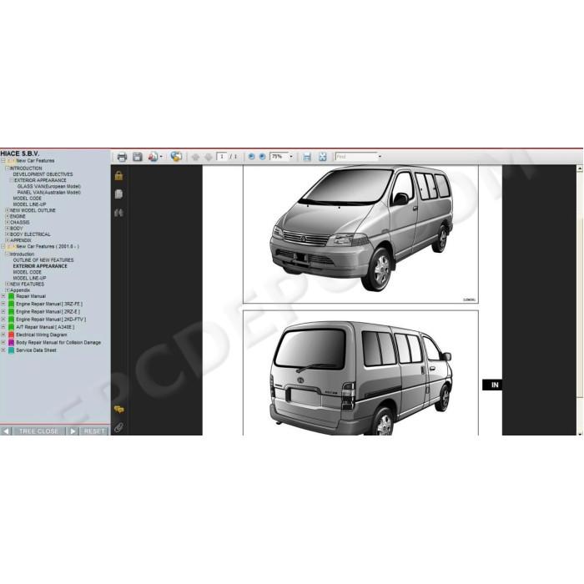Open New Car Features ( 2001.8 - ) item
This screenshot has width=584, height=584.
[x=48, y=247]
